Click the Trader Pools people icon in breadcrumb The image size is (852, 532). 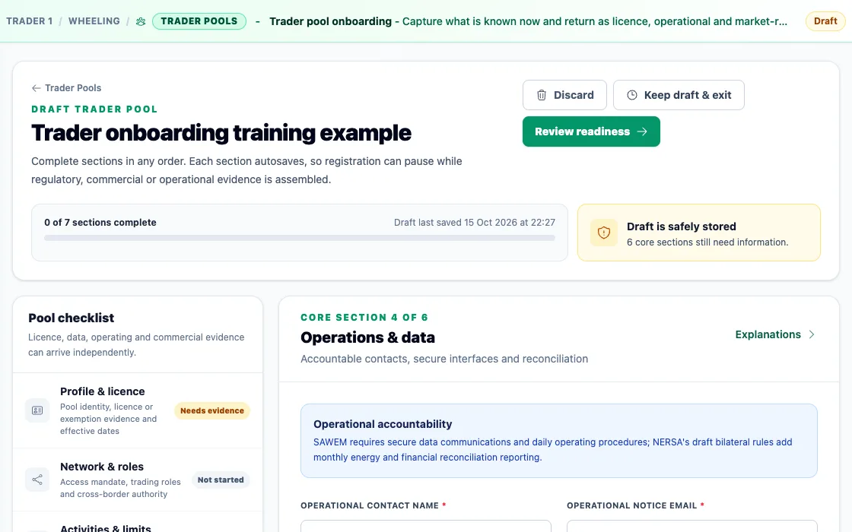[x=141, y=22]
